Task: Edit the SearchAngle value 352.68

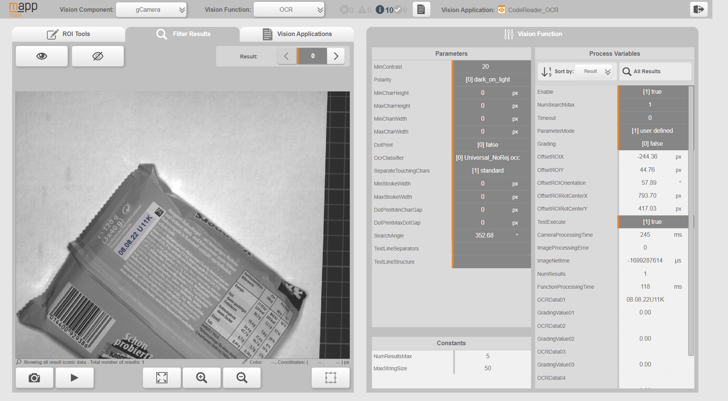Action: (491, 236)
